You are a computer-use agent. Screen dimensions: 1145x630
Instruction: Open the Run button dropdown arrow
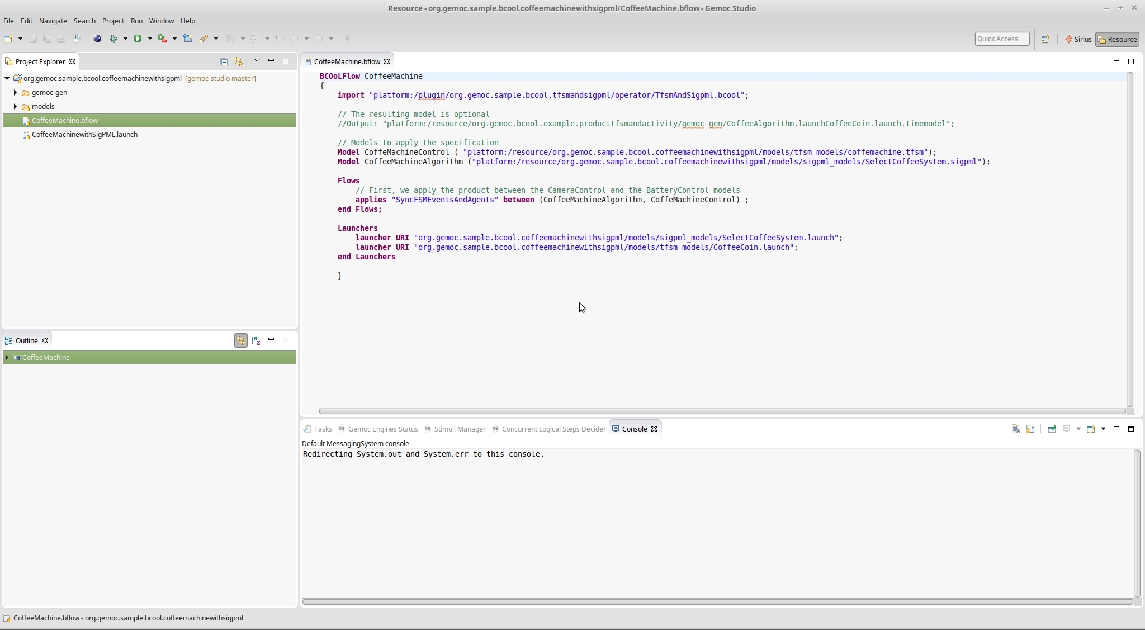(x=149, y=39)
